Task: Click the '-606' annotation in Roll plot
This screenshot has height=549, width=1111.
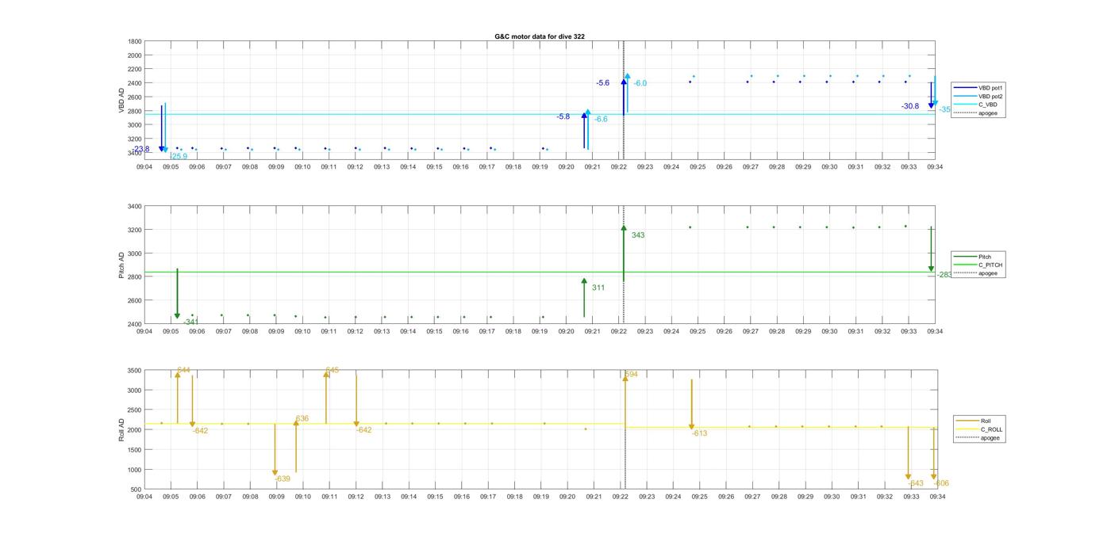Action: tap(941, 483)
